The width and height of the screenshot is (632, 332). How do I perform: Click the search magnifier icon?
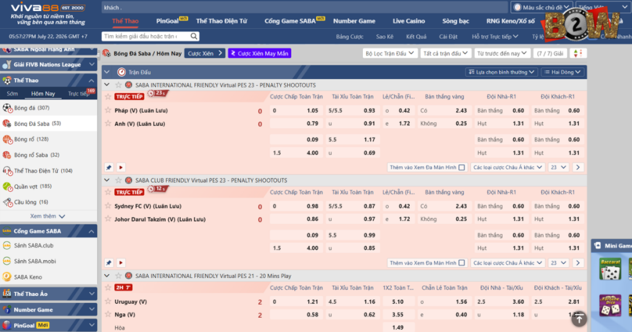coord(194,36)
